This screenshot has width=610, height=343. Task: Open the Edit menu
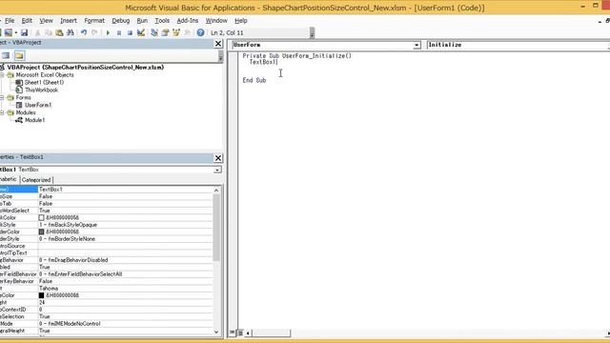tap(27, 21)
